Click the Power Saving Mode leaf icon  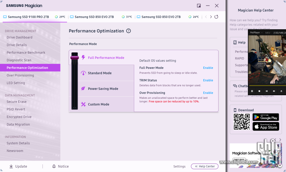[83, 89]
